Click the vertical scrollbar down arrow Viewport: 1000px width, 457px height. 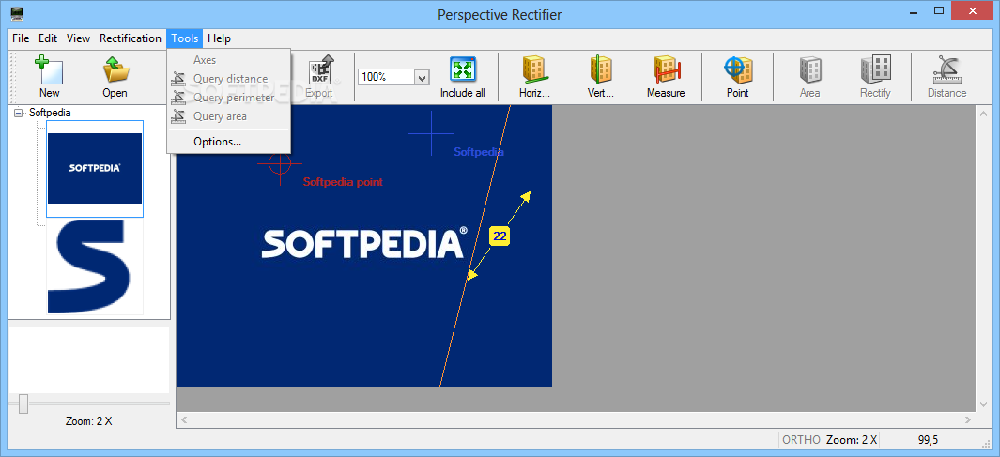(982, 404)
